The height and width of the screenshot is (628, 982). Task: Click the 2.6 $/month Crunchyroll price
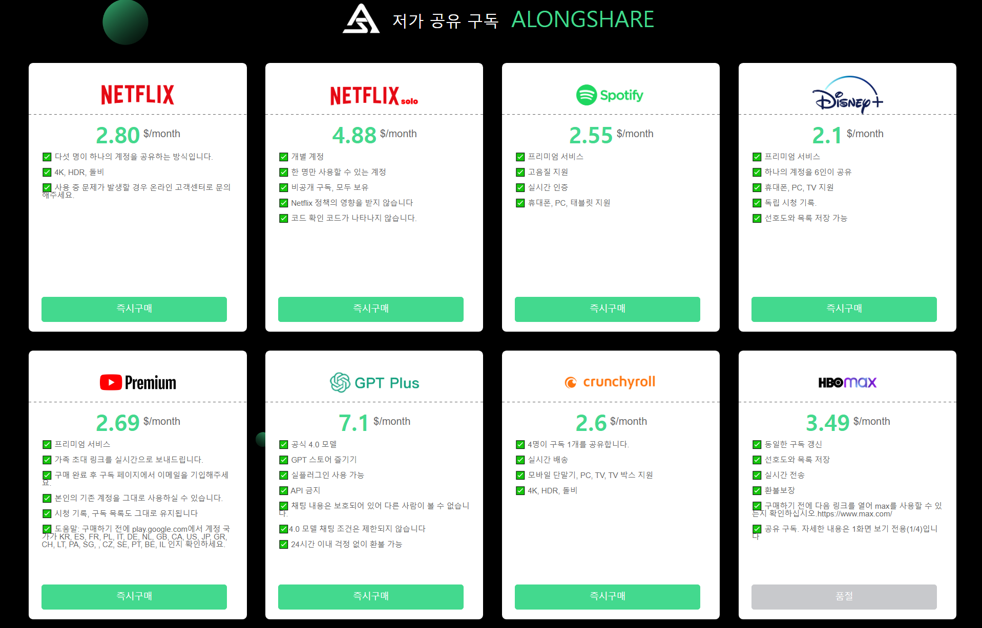[611, 422]
